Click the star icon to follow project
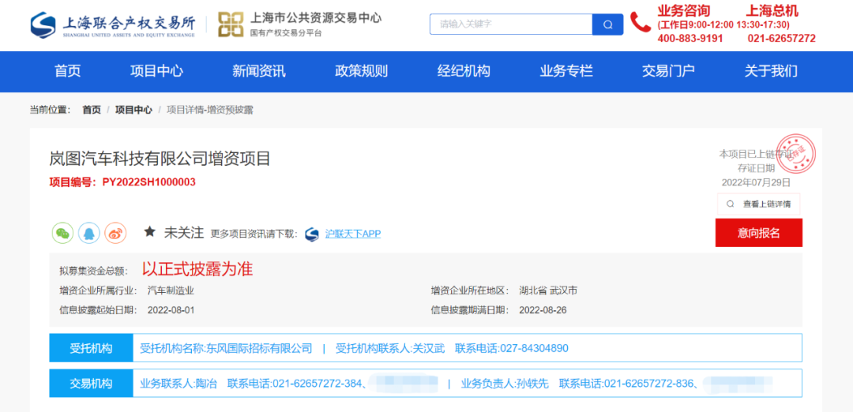 pos(149,232)
